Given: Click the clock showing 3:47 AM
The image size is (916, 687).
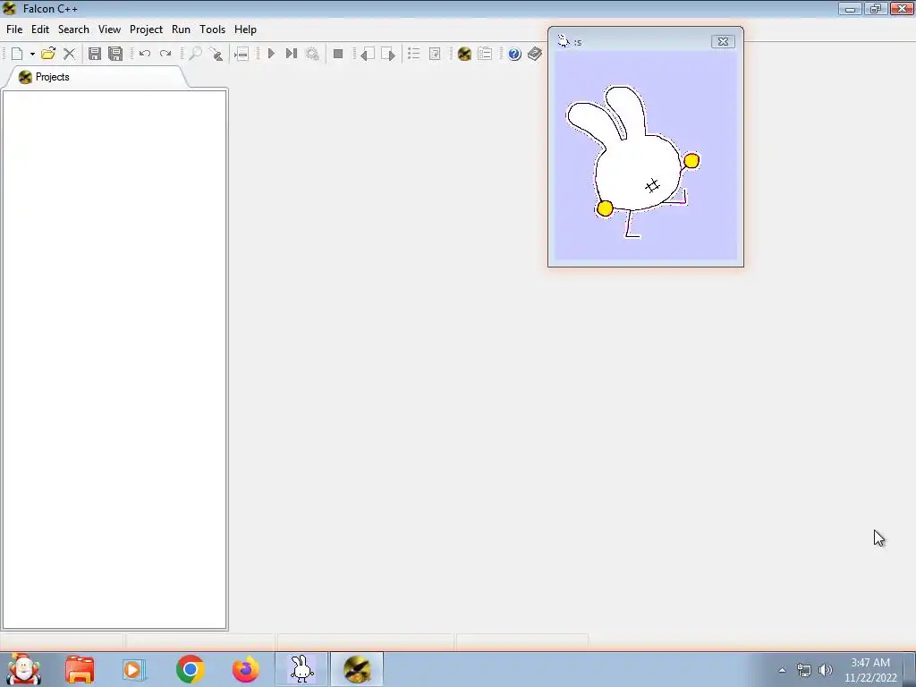Looking at the screenshot, I should (870, 663).
